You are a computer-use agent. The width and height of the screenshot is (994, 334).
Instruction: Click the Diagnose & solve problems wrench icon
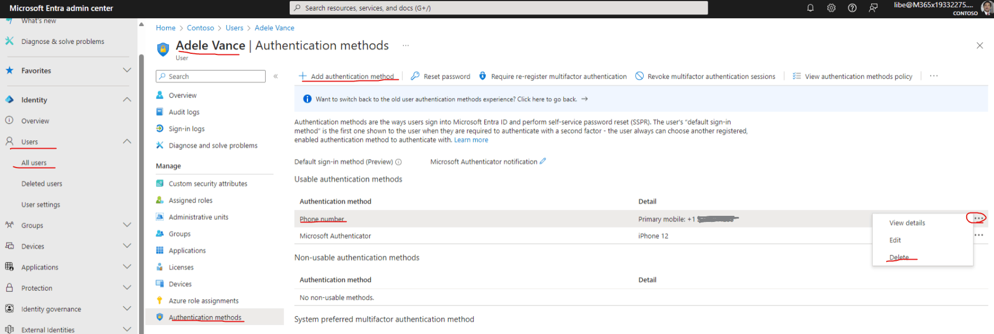pyautogui.click(x=9, y=41)
